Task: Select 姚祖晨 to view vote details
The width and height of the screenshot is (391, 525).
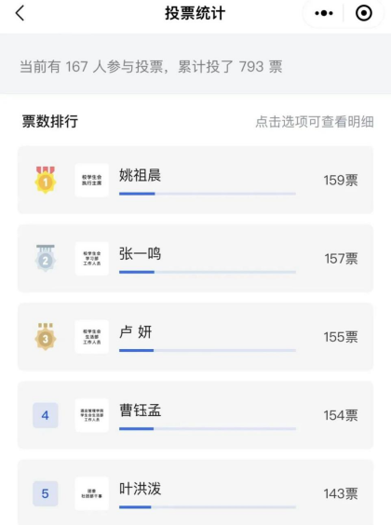Action: pyautogui.click(x=195, y=180)
